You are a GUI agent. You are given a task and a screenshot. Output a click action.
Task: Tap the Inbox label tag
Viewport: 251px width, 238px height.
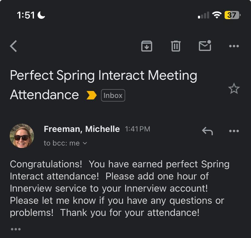113,96
